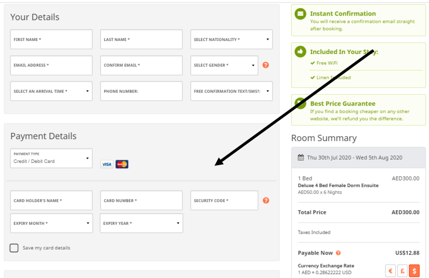
Task: Open help beside Select Gender field
Action: (265, 65)
